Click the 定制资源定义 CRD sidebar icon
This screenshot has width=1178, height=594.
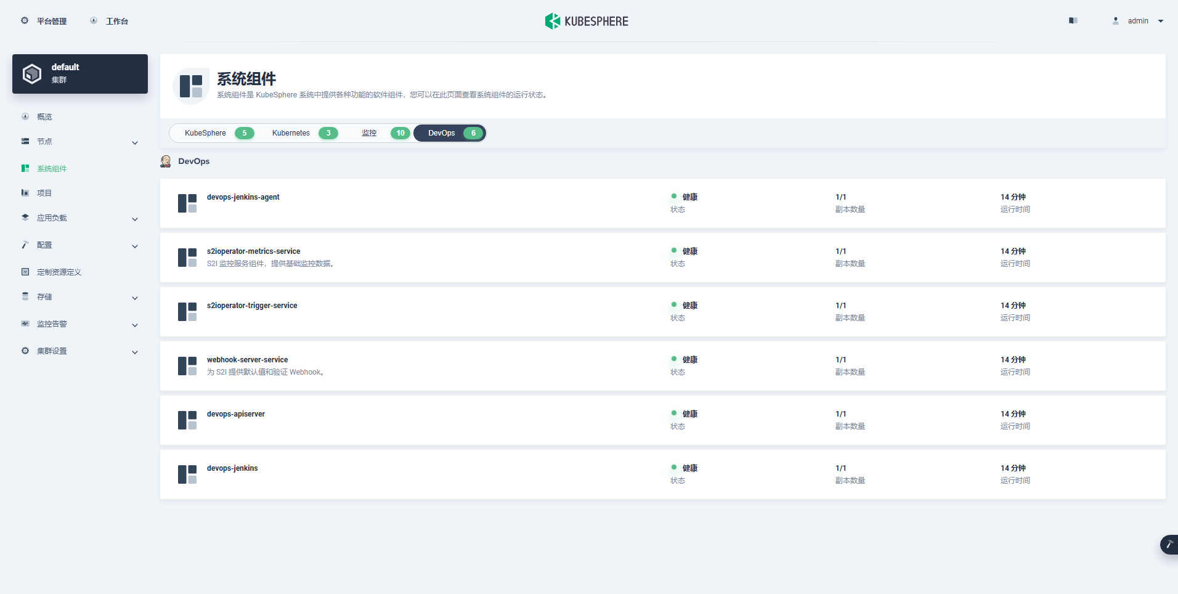click(25, 272)
